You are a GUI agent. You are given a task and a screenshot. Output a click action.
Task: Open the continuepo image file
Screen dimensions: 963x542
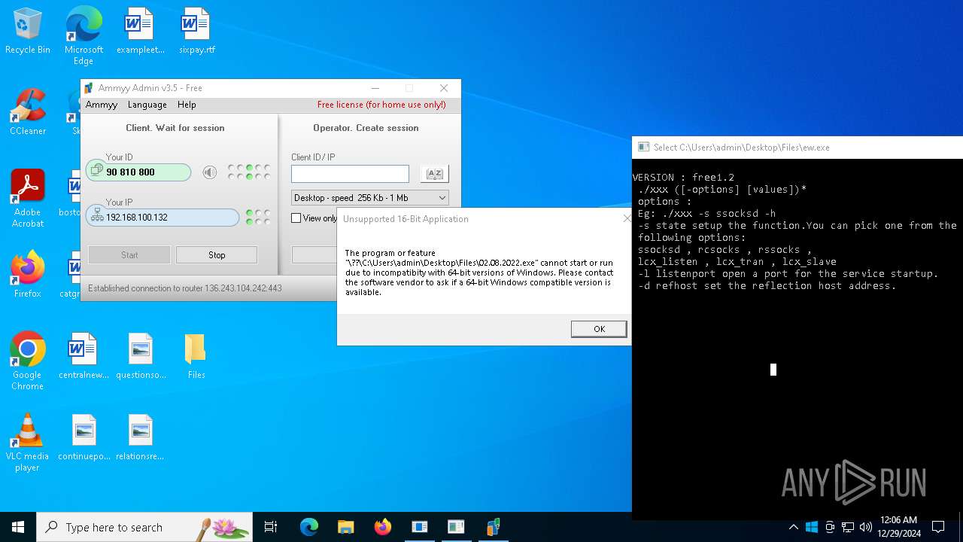(84, 437)
